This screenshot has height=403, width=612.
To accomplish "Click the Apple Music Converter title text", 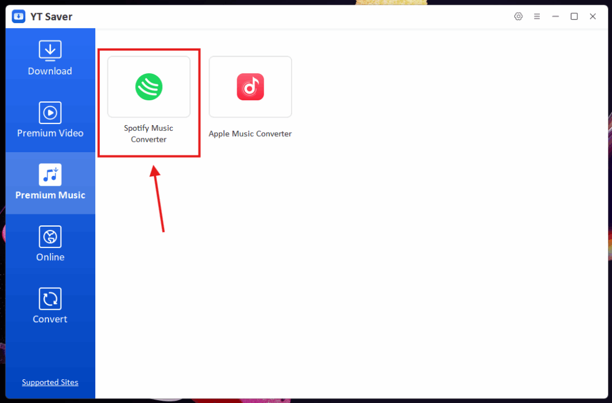I will [x=250, y=133].
